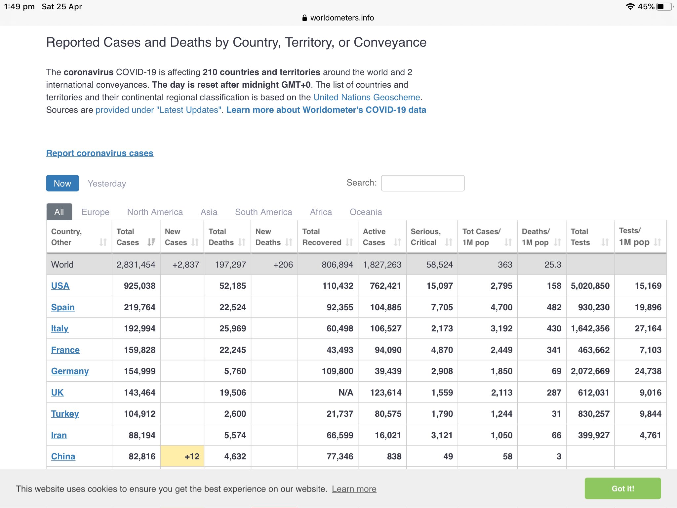Sort by New Cases column arrows
The image size is (677, 508).
pyautogui.click(x=195, y=242)
